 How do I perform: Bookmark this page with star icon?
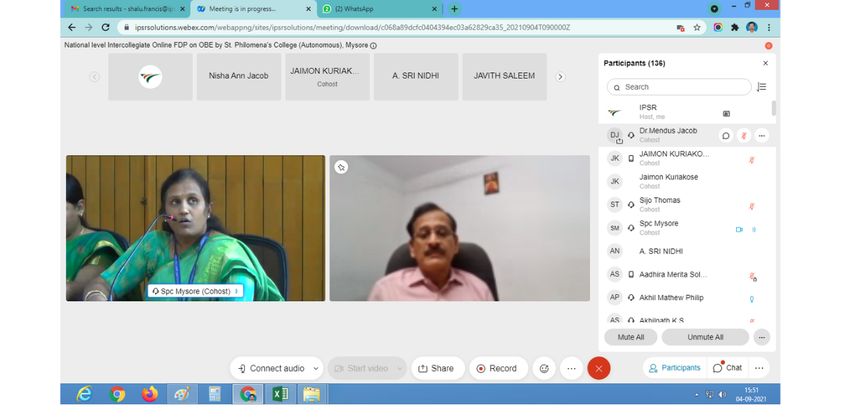tap(697, 28)
